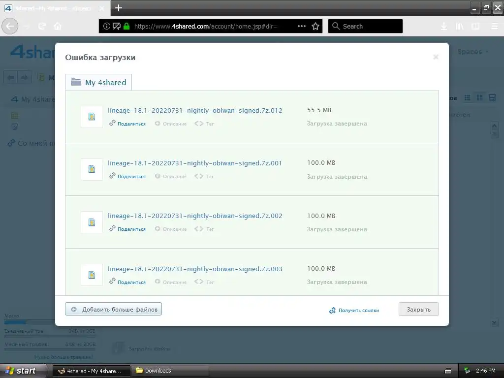
Task: Close the 4shared browser tab
Action: coord(101,8)
